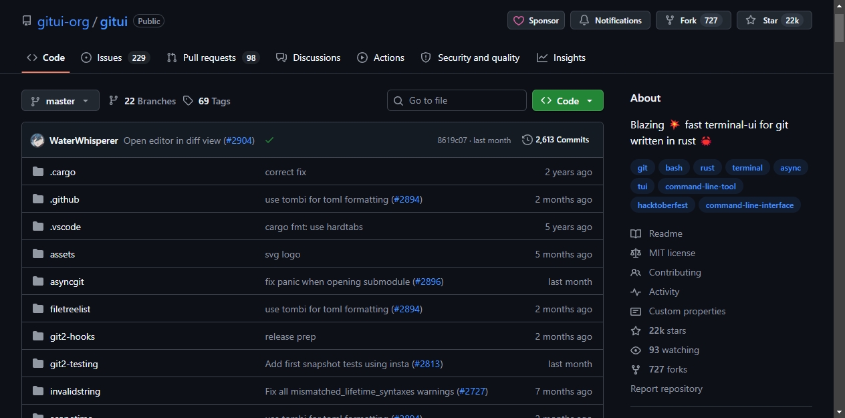Screen dimensions: 845x418
Task: Select the command-line-tool topic tag
Action: point(701,187)
